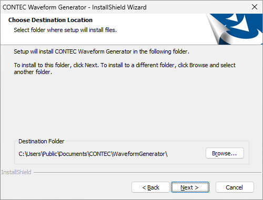The width and height of the screenshot is (263, 200).
Task: Click the grayed InstallShield label
Action: [16, 172]
